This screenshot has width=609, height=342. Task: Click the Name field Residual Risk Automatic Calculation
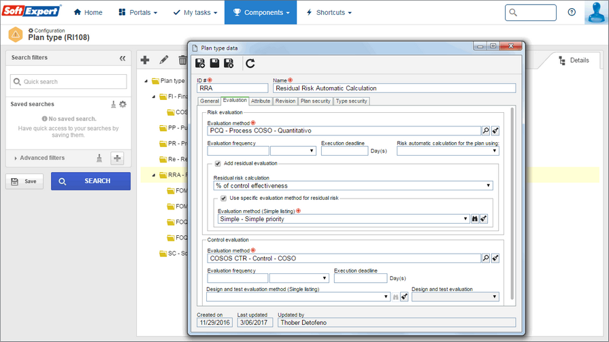click(394, 88)
